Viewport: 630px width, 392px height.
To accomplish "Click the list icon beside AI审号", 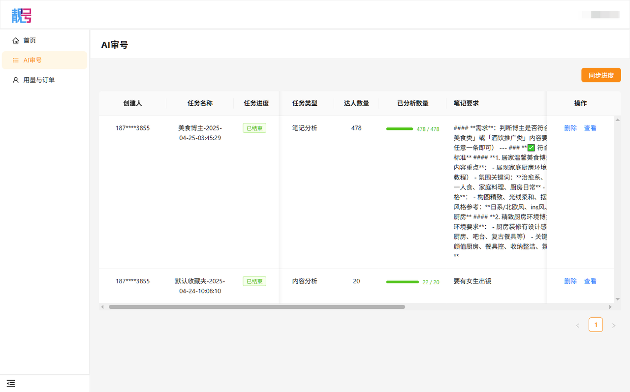I will pyautogui.click(x=16, y=60).
